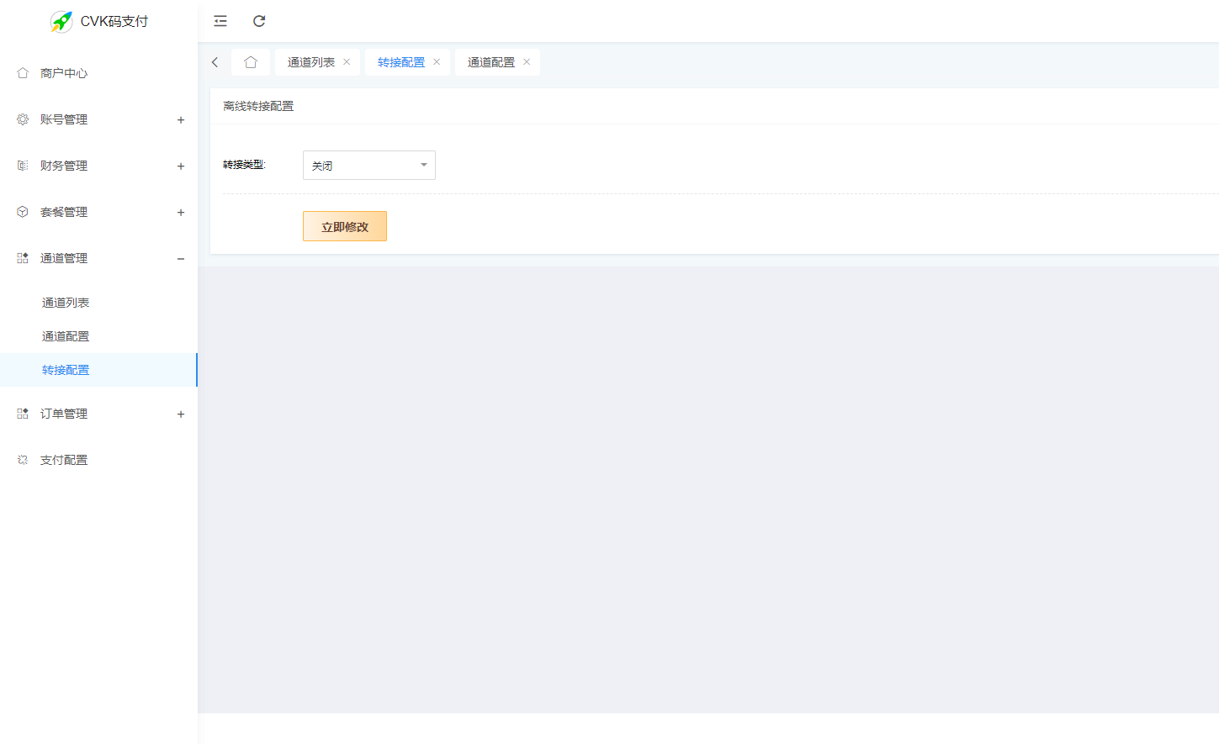Switch to the rightmost 通道配置 tab
Viewport: 1219px width, 744px height.
tap(490, 61)
